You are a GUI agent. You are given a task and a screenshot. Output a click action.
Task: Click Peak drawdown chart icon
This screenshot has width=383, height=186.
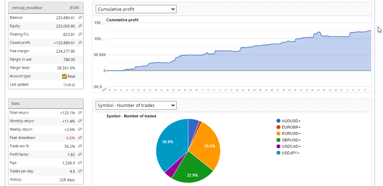[80, 138]
